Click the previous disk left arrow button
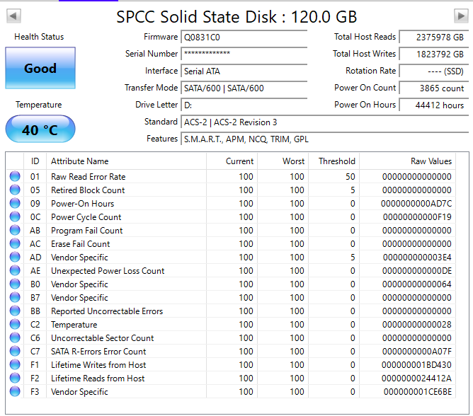Viewport: 473px width, 416px height. pyautogui.click(x=13, y=16)
